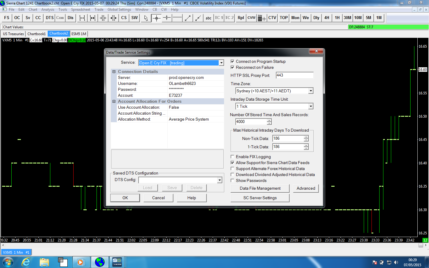Click the DTS toolbar button

click(50, 18)
